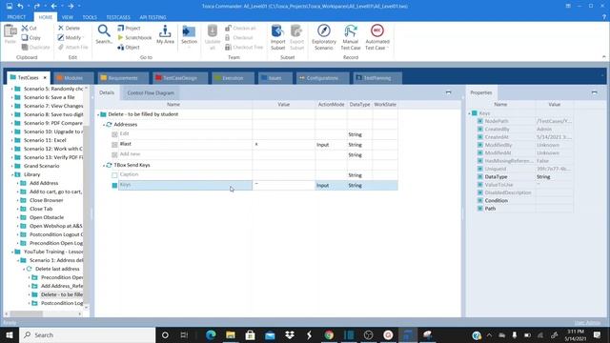Open the ribbon Help question mark
Image resolution: width=610 pixels, height=343 pixels.
(603, 17)
